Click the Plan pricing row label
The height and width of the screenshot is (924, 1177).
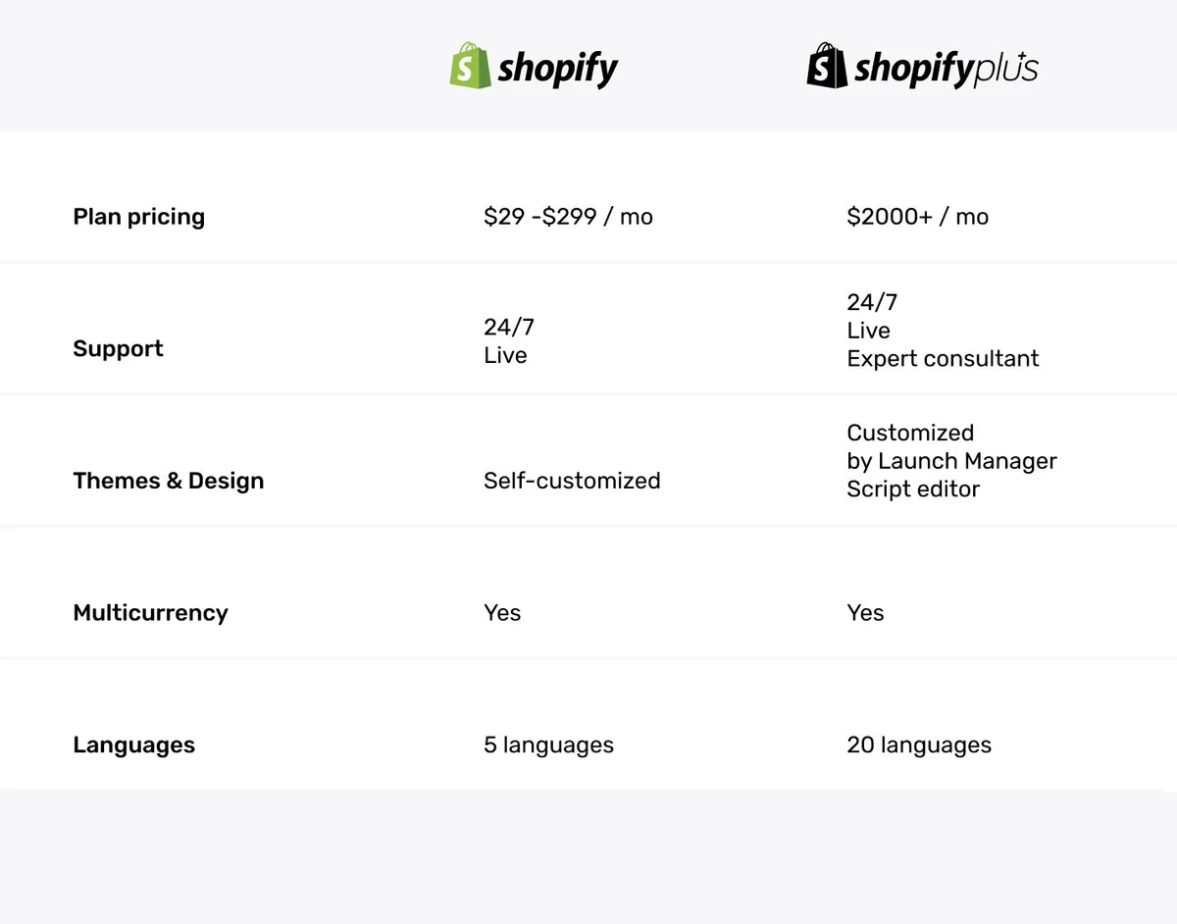[138, 217]
